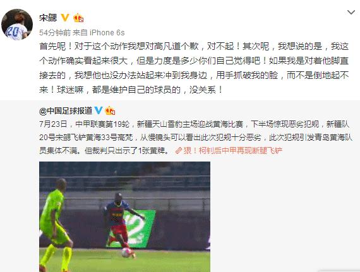This screenshot has width=360, height=272.
Task: Click the crown membership icon beside 宋麗
Action: [x=78, y=18]
